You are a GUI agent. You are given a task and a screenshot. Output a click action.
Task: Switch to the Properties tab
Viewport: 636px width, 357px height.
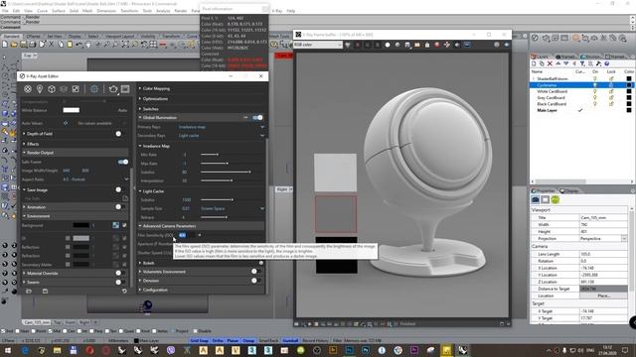click(x=544, y=191)
